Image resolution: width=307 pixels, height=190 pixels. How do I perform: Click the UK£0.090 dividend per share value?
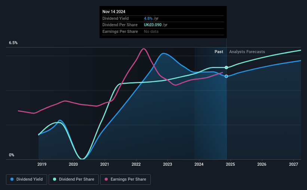[x=153, y=25]
